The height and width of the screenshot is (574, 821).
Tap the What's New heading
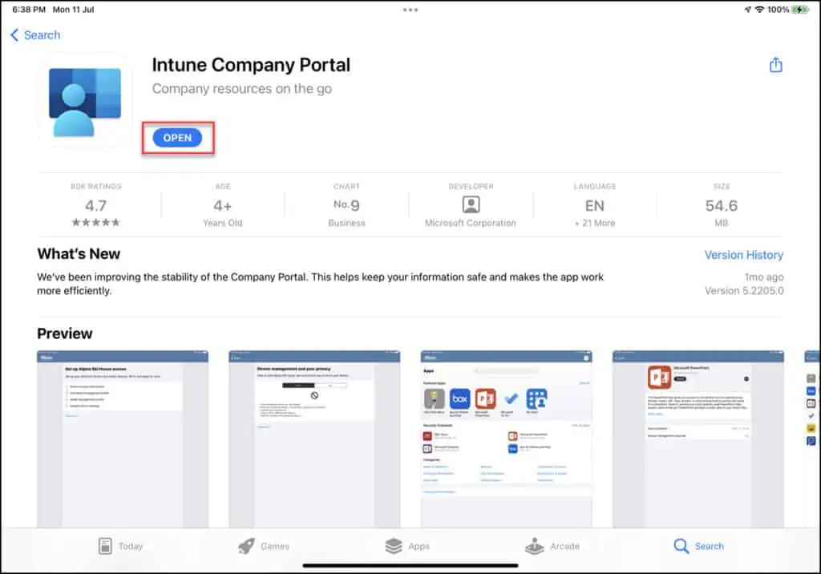tap(79, 254)
